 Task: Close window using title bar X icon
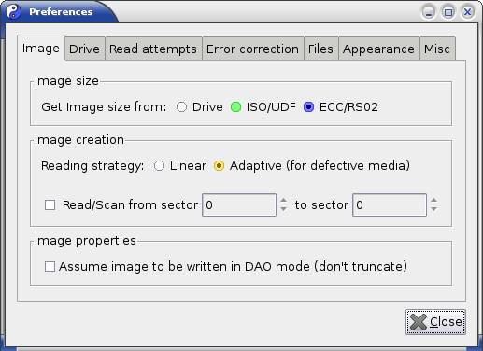pyautogui.click(x=467, y=12)
